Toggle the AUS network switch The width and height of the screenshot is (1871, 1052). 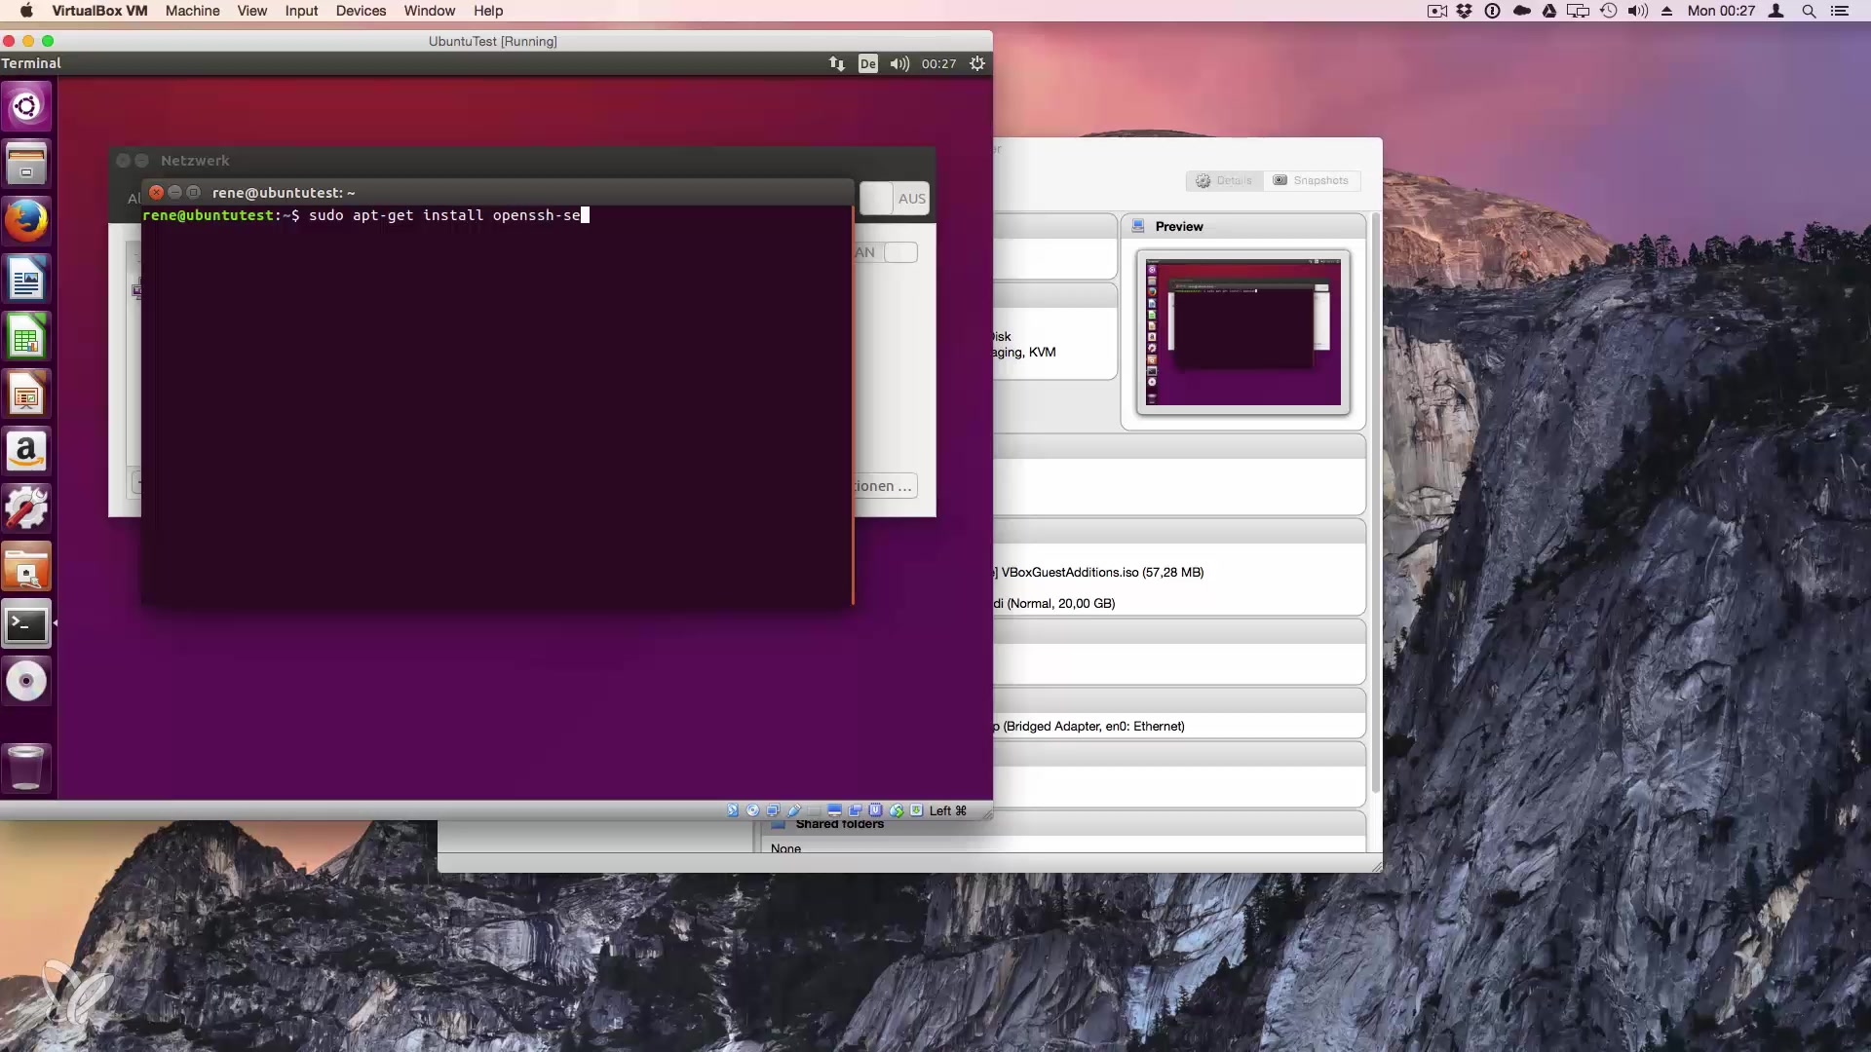894,199
